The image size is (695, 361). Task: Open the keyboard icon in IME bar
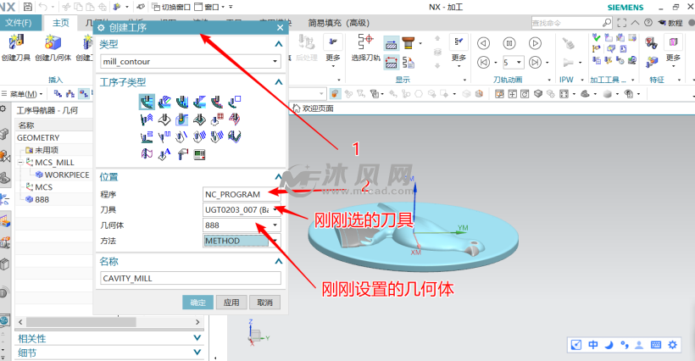click(x=656, y=345)
